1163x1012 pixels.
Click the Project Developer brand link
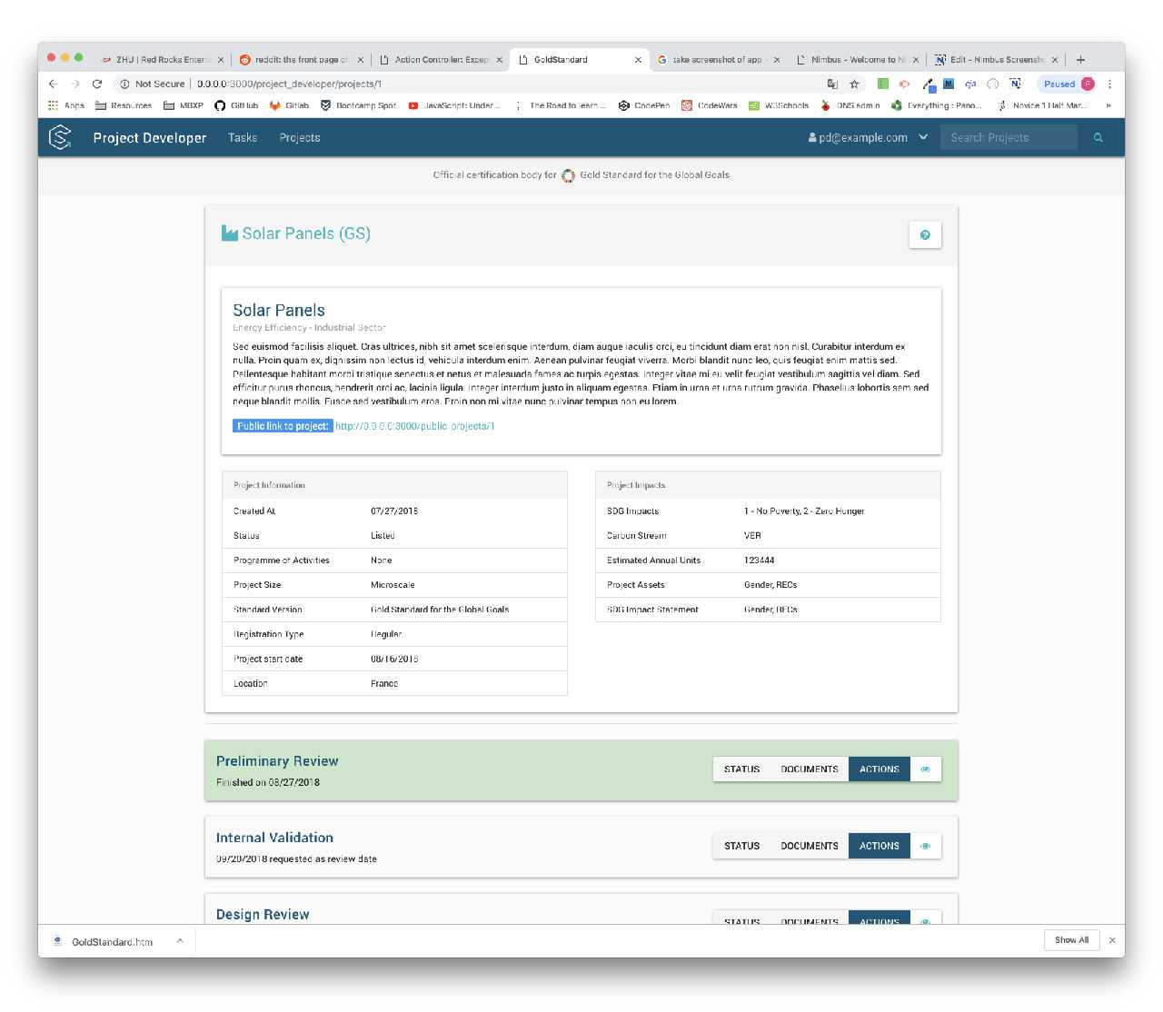pos(150,138)
